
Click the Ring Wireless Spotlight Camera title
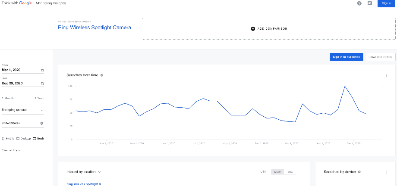95,28
